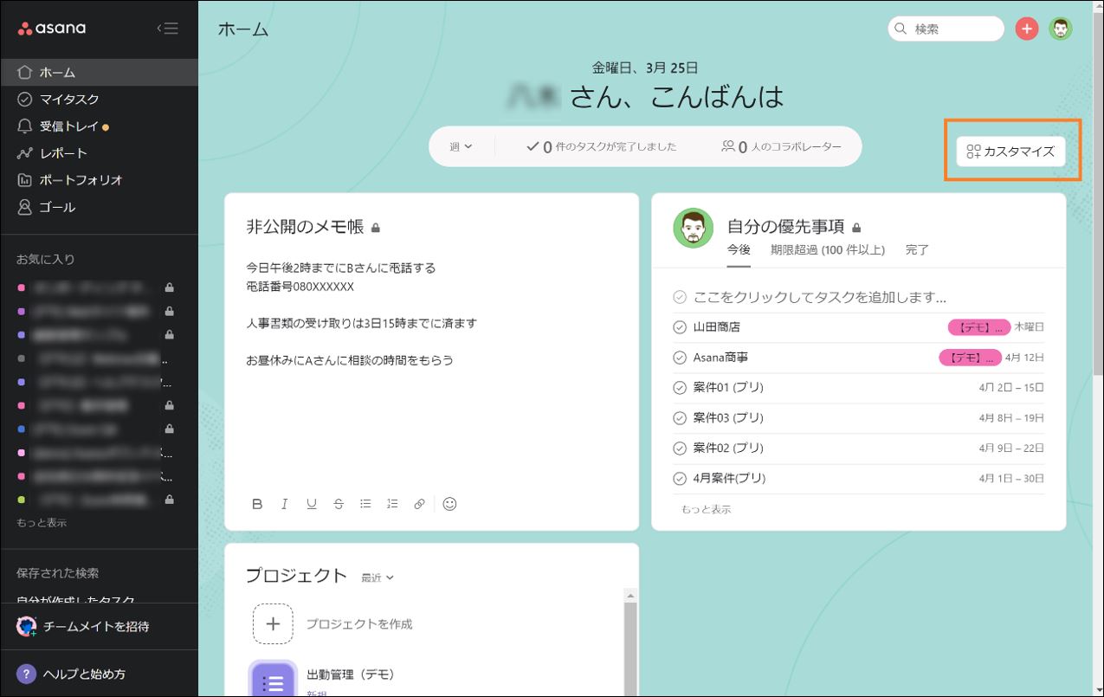The height and width of the screenshot is (697, 1104).
Task: Open 受信トレイ in the sidebar
Action: 99,126
